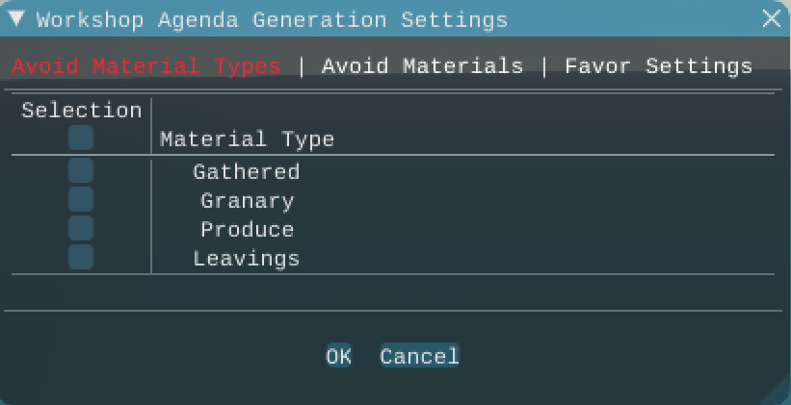The width and height of the screenshot is (791, 405).
Task: Click the Material Type column header
Action: [247, 139]
